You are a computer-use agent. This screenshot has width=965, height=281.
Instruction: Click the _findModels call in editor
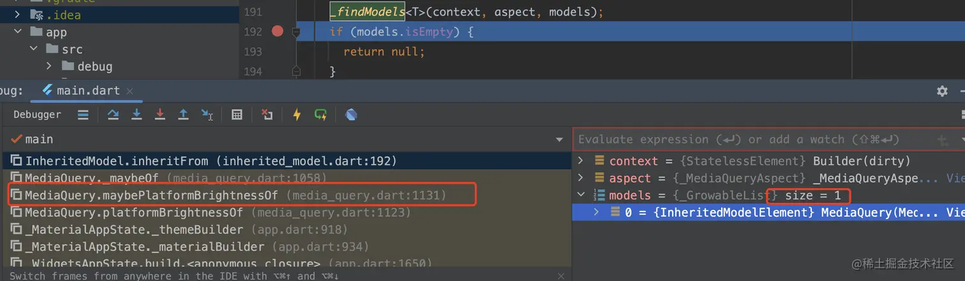[367, 12]
